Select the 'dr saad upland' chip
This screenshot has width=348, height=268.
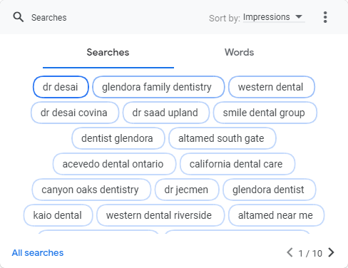click(x=166, y=113)
